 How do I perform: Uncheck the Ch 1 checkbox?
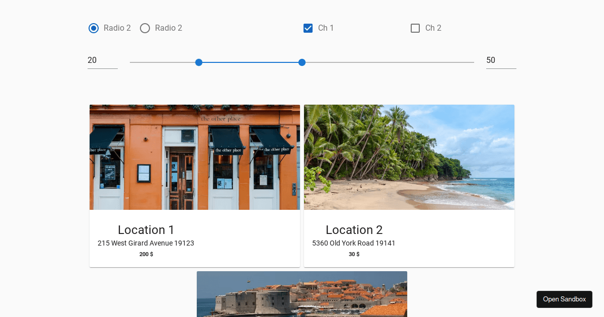[308, 28]
